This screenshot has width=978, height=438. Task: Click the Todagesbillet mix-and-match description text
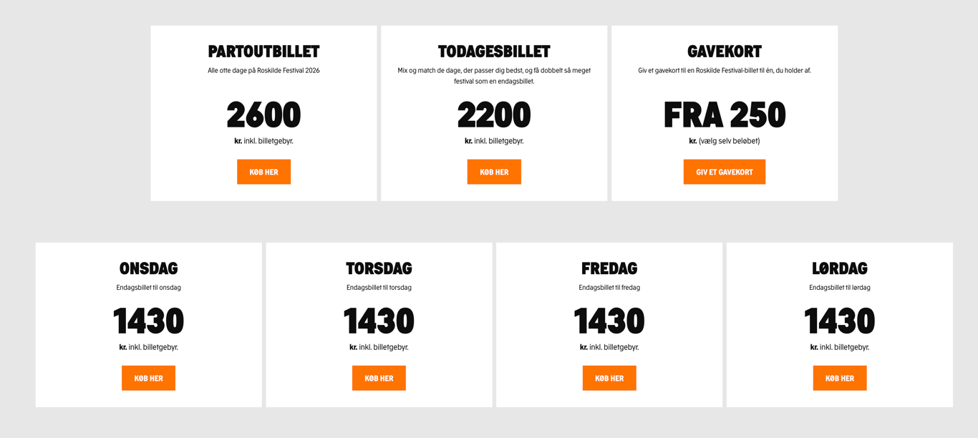pos(494,76)
